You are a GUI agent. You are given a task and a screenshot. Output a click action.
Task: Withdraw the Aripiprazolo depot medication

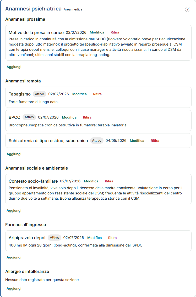(x=112, y=238)
